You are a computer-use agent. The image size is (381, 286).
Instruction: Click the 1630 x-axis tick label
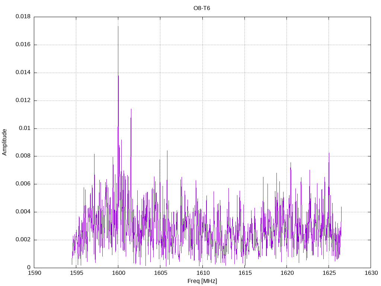[371, 273]
